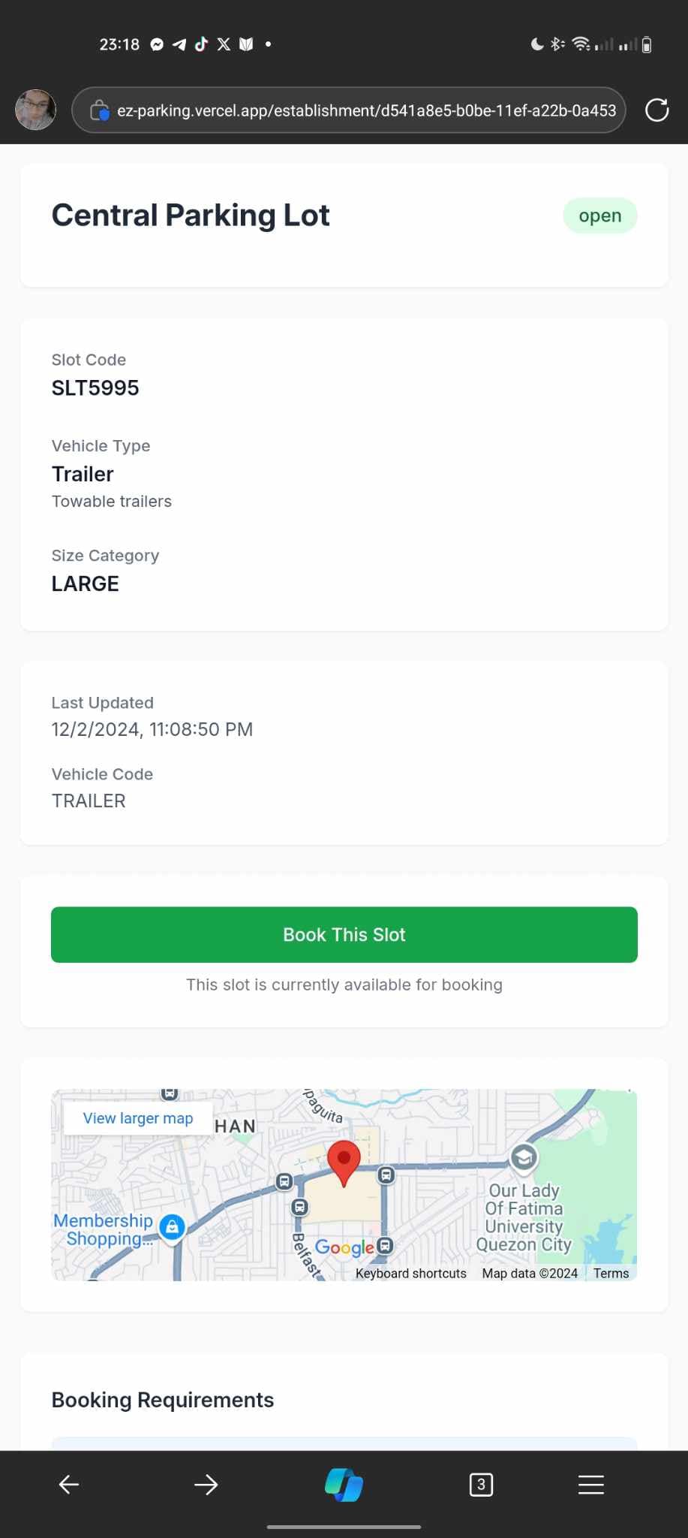
Task: Click the Keyboard shortcuts map button
Action: (x=410, y=1273)
